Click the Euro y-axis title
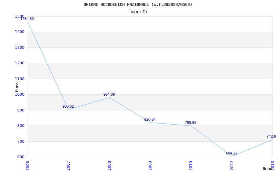Screen dimensions: 276x172 coord(17,87)
